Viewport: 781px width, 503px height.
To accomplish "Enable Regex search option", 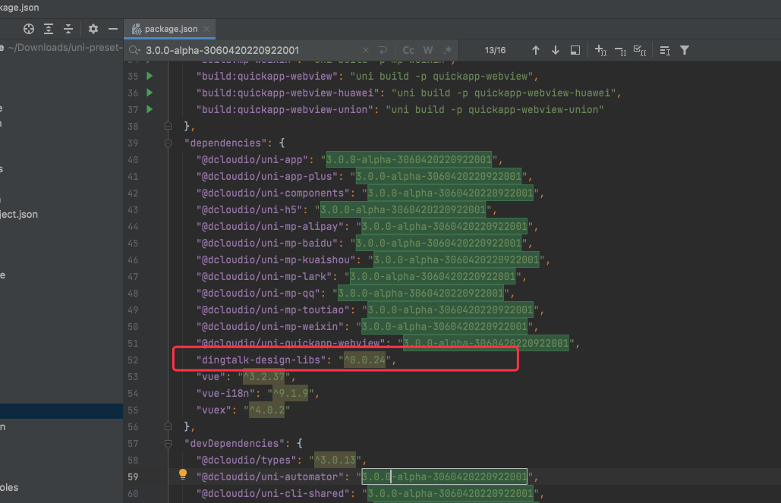I will [448, 50].
